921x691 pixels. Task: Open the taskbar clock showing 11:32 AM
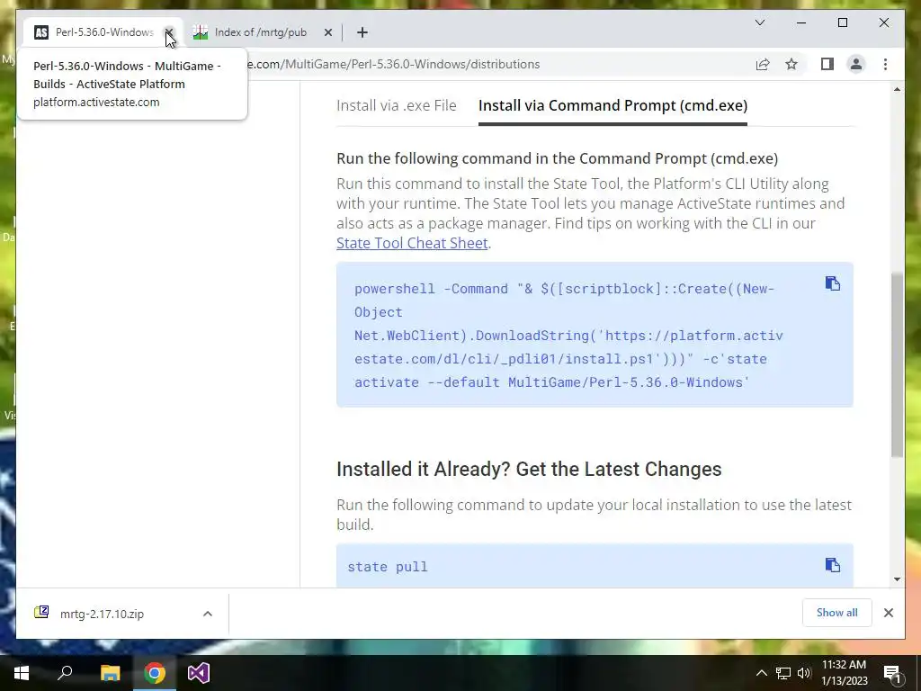tap(844, 673)
